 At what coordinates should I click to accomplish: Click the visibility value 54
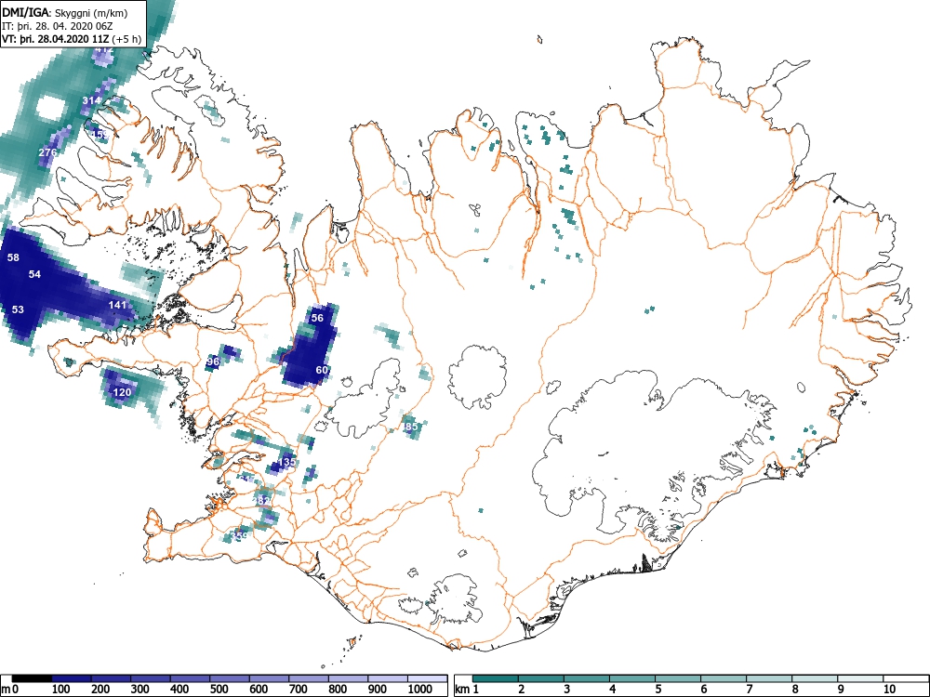click(34, 274)
